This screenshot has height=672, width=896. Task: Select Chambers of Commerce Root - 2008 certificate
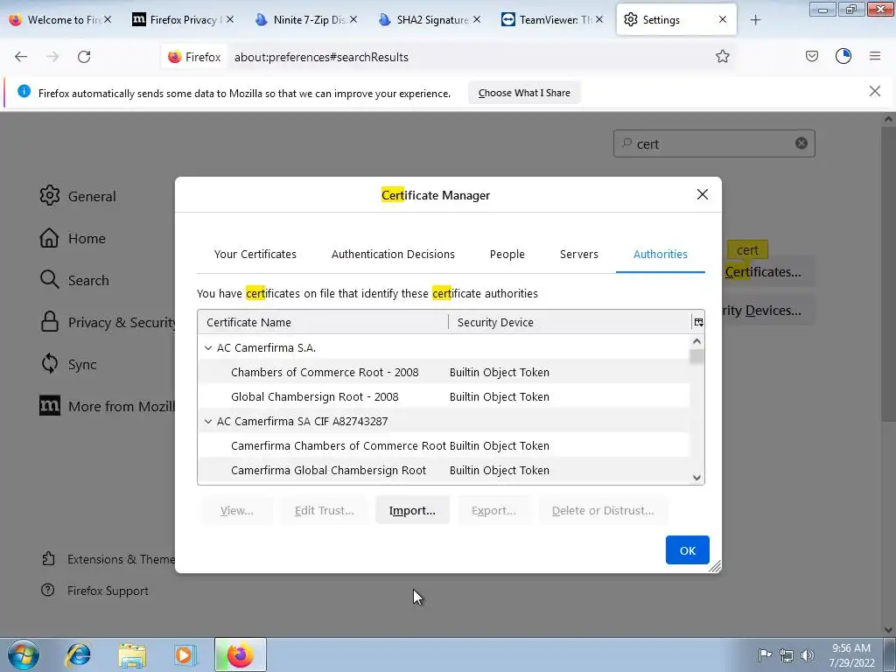(444, 372)
